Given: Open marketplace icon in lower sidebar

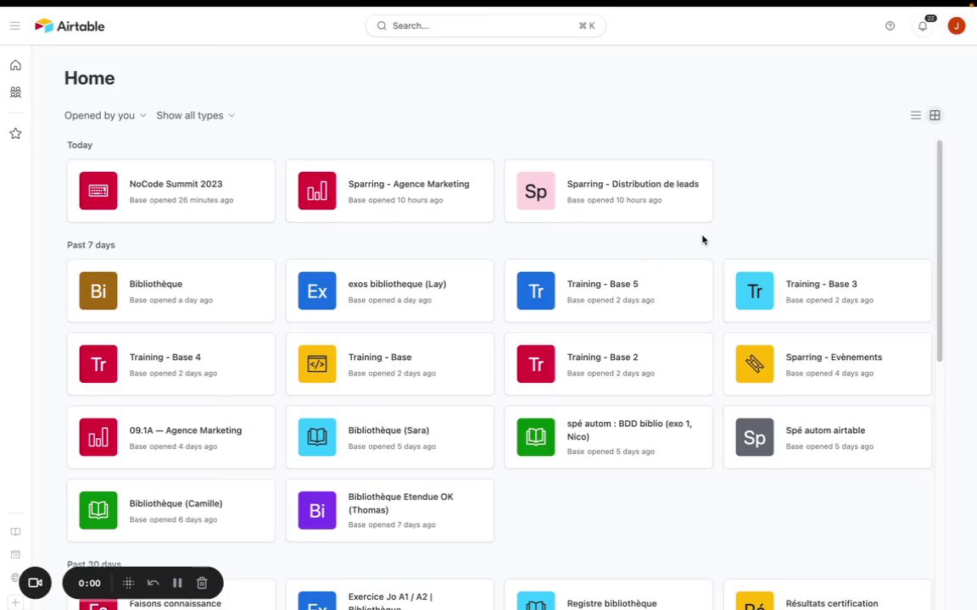Looking at the screenshot, I should click(15, 554).
